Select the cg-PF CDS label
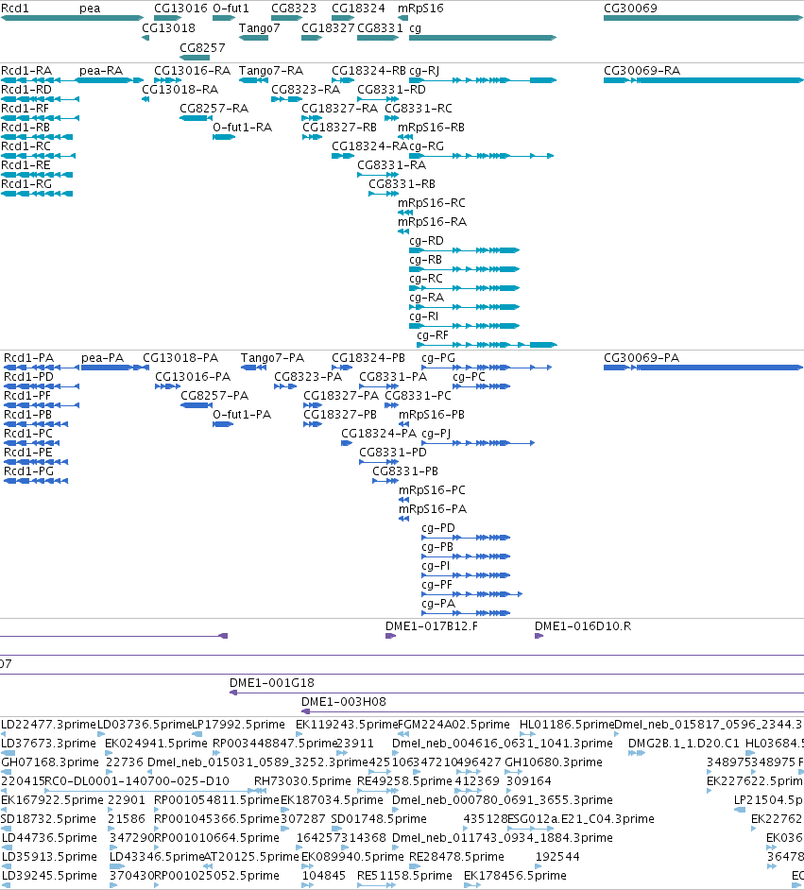 436,585
